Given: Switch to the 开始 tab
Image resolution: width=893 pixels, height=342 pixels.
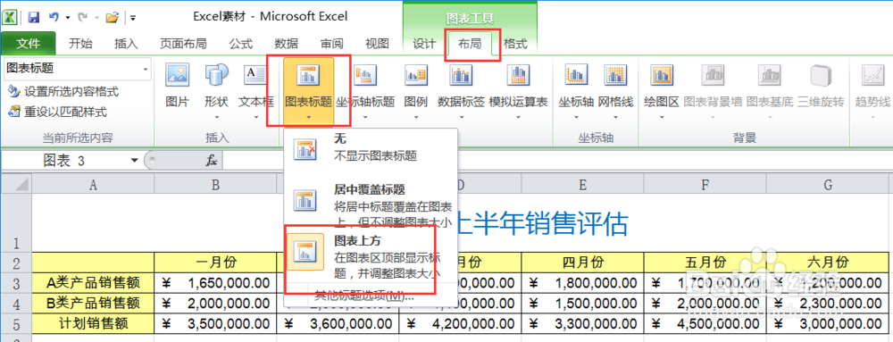Looking at the screenshot, I should pos(80,44).
